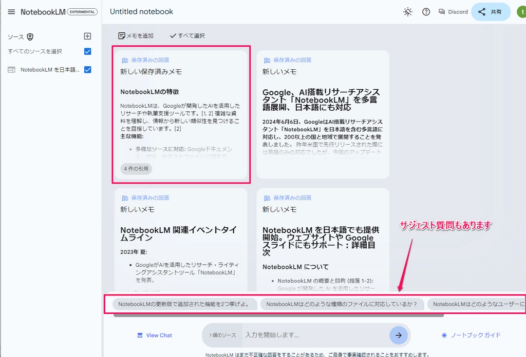
Task: Toggle the brightness theme icon
Action: tap(407, 12)
